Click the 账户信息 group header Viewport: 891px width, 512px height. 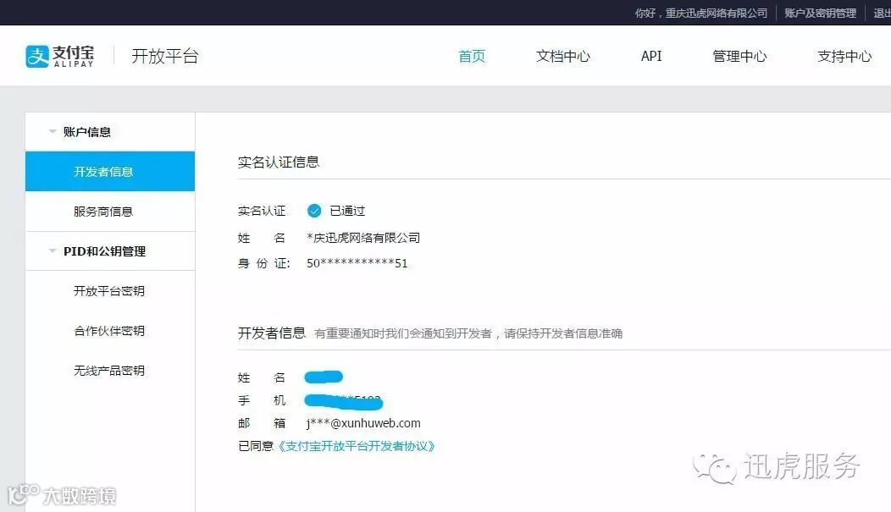coord(87,132)
